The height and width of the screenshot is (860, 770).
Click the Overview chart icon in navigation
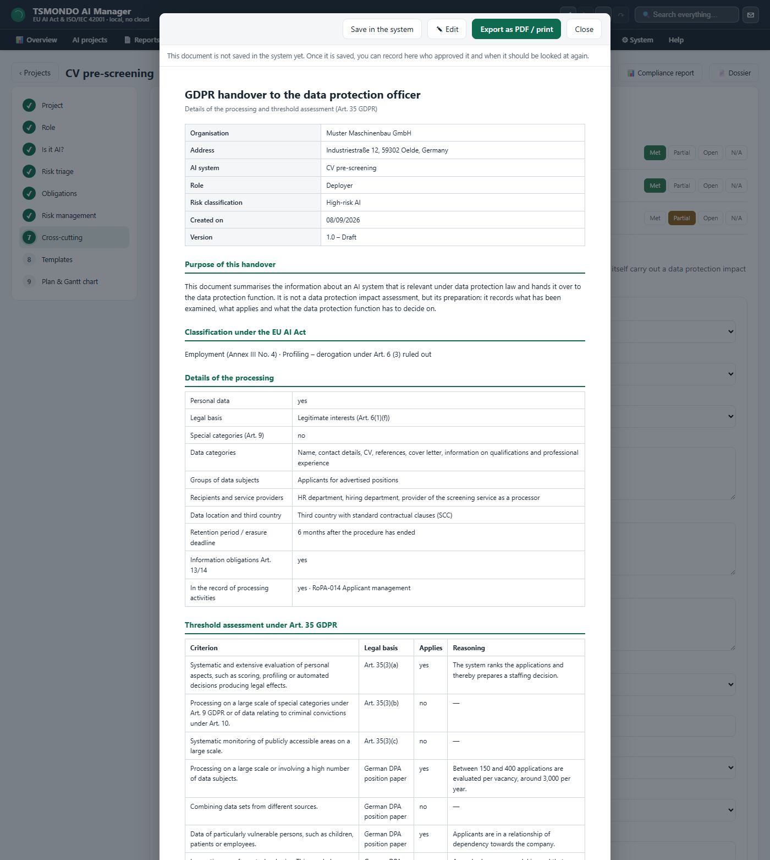(19, 40)
